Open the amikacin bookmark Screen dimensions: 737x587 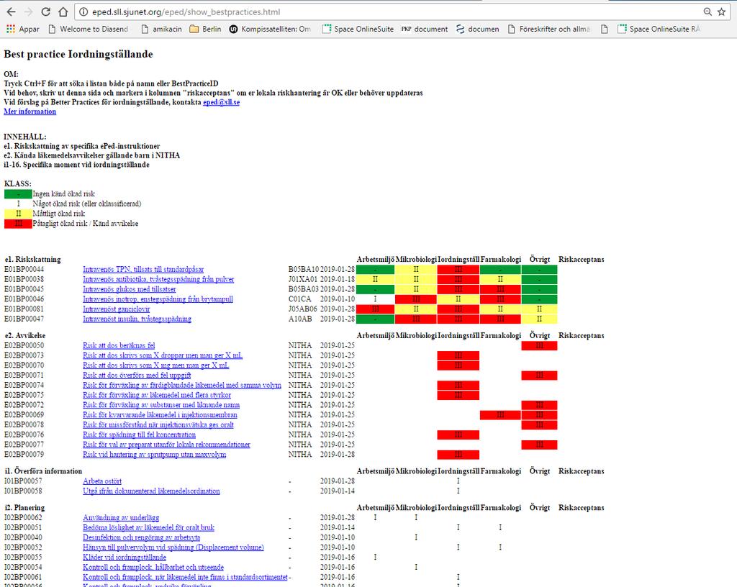pos(161,29)
